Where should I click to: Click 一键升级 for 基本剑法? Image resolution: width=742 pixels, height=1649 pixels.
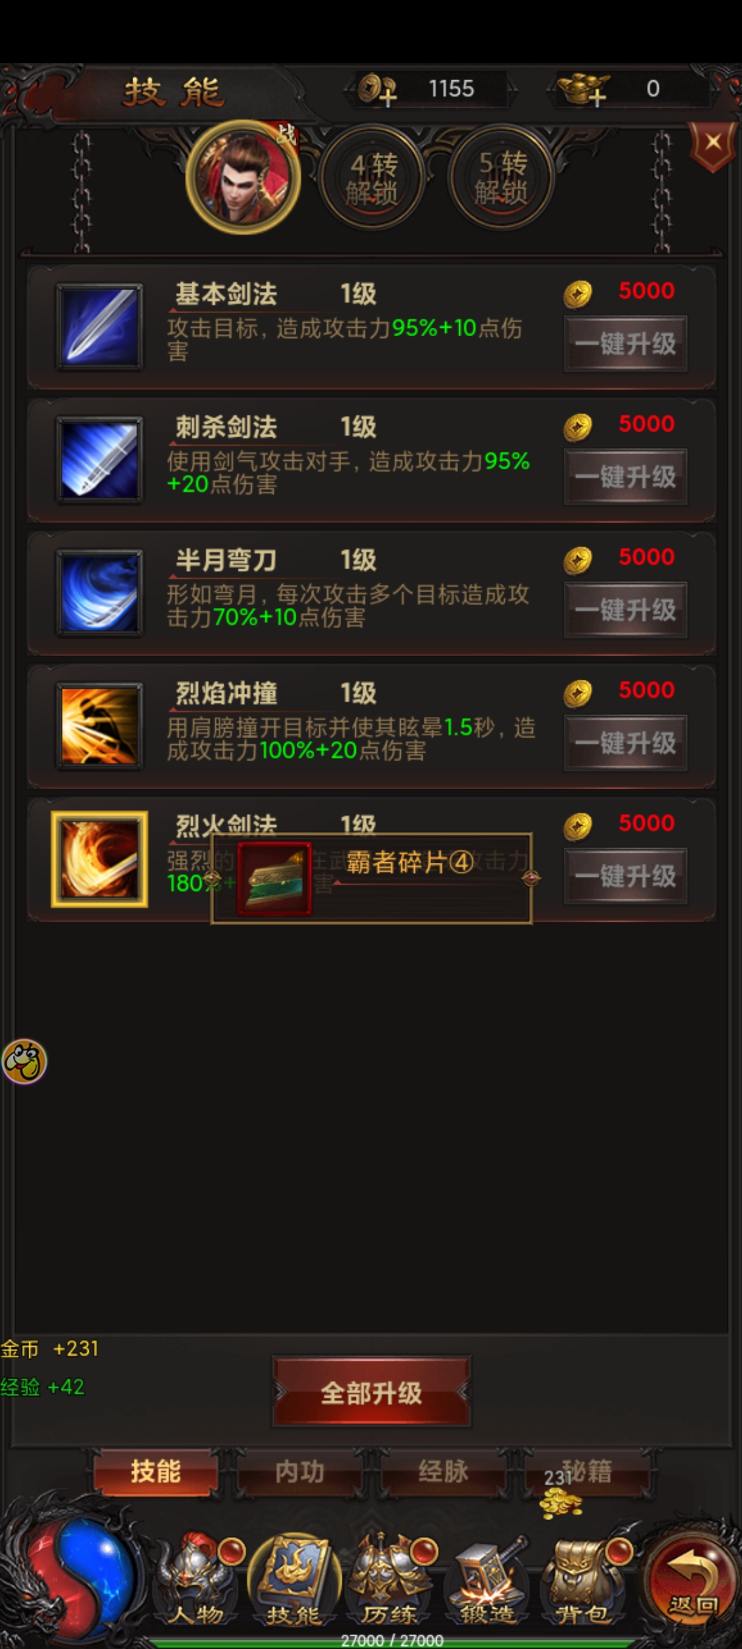point(625,344)
